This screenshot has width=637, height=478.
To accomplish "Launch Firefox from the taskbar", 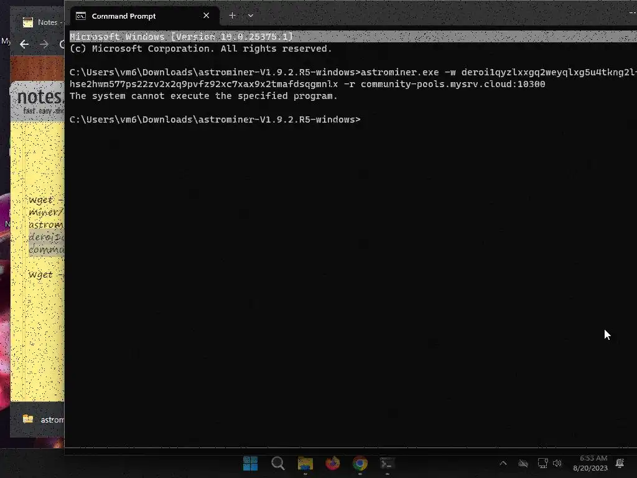I will tap(333, 463).
